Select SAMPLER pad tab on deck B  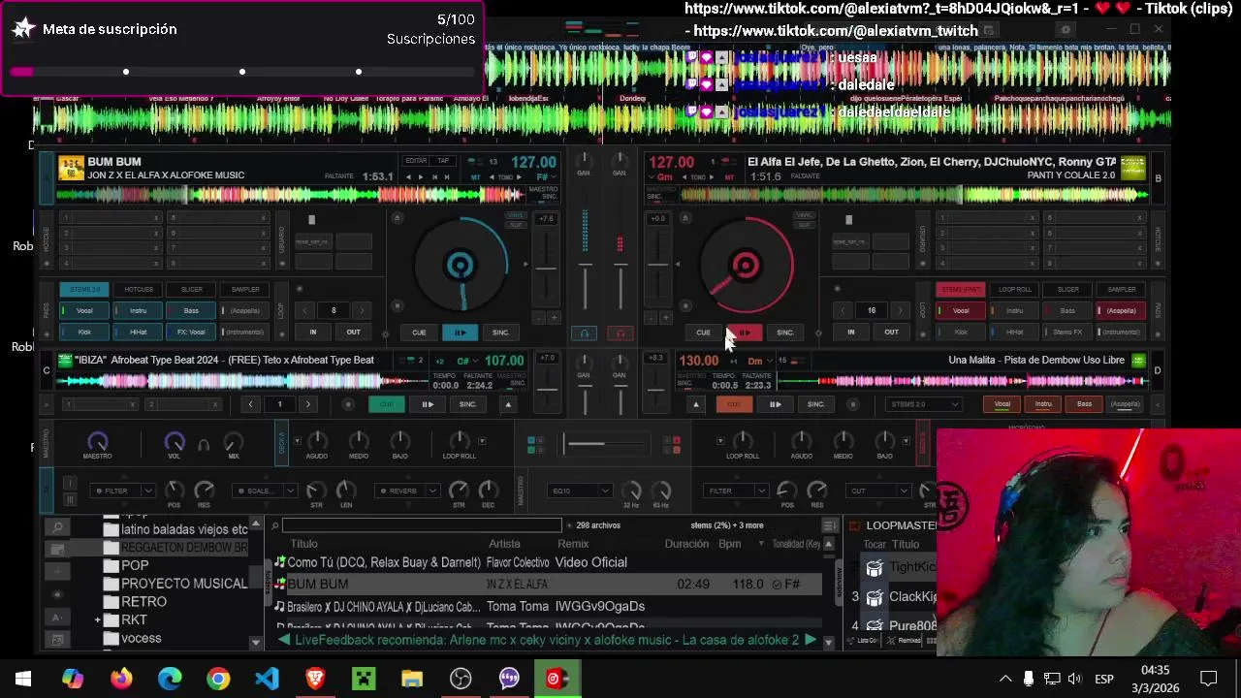point(1121,289)
